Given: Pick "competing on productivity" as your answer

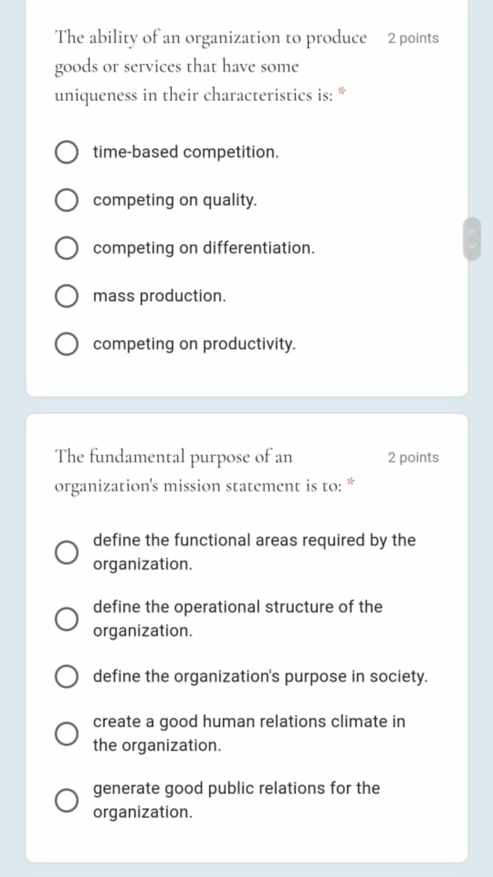Looking at the screenshot, I should click(67, 344).
